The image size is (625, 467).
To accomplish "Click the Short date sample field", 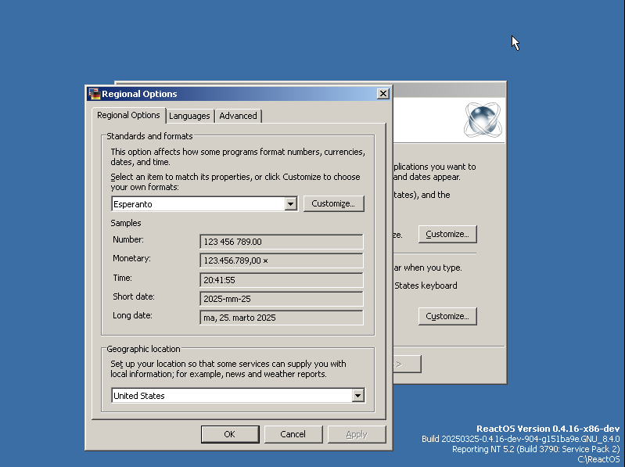I will [x=282, y=299].
